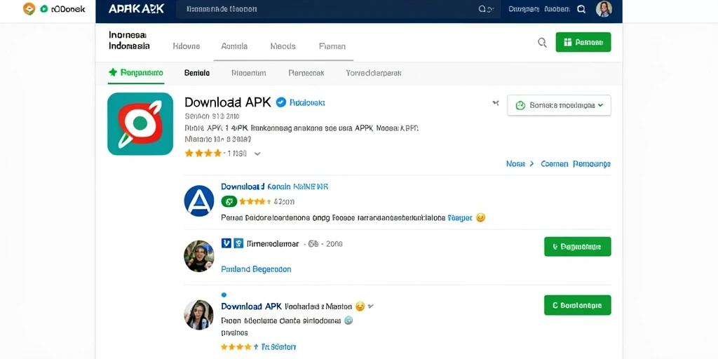
Task: Click the four-star rating of the main app
Action: tap(203, 154)
